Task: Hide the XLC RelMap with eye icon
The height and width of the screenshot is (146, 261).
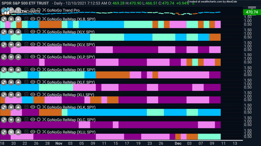Action: [x=33, y=119]
